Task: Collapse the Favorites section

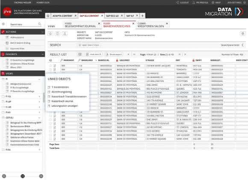Action: tap(43, 54)
